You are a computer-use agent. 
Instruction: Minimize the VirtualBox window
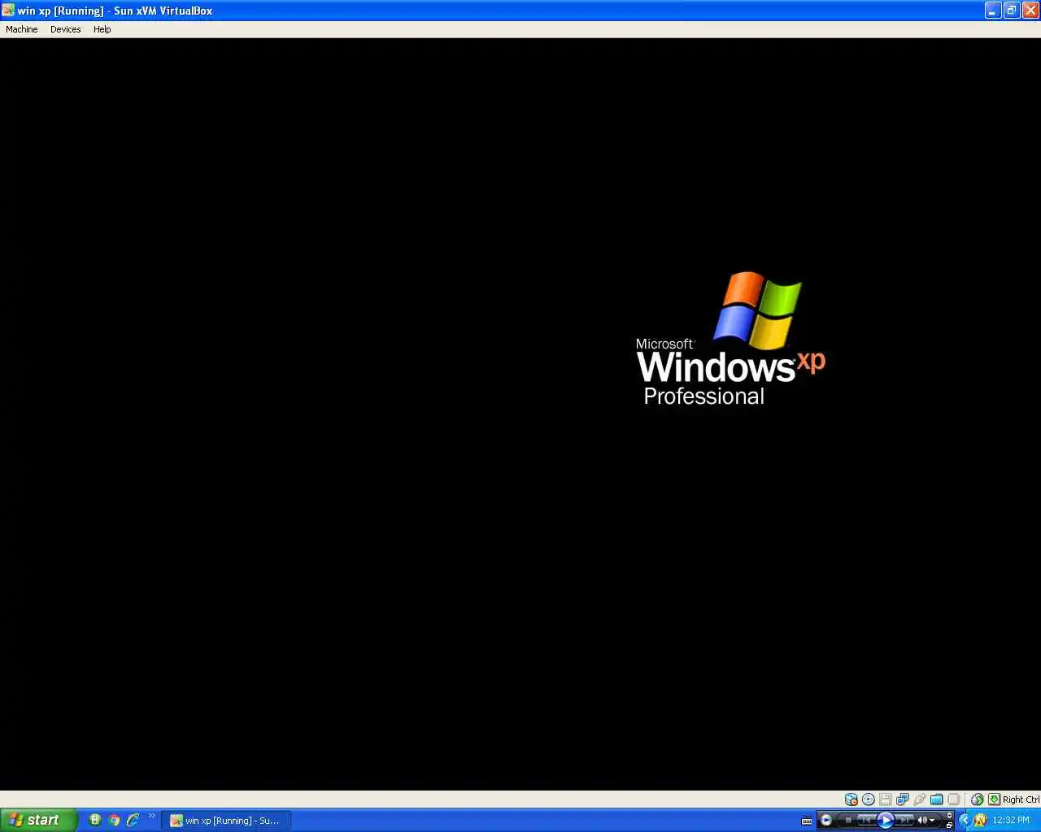click(993, 11)
